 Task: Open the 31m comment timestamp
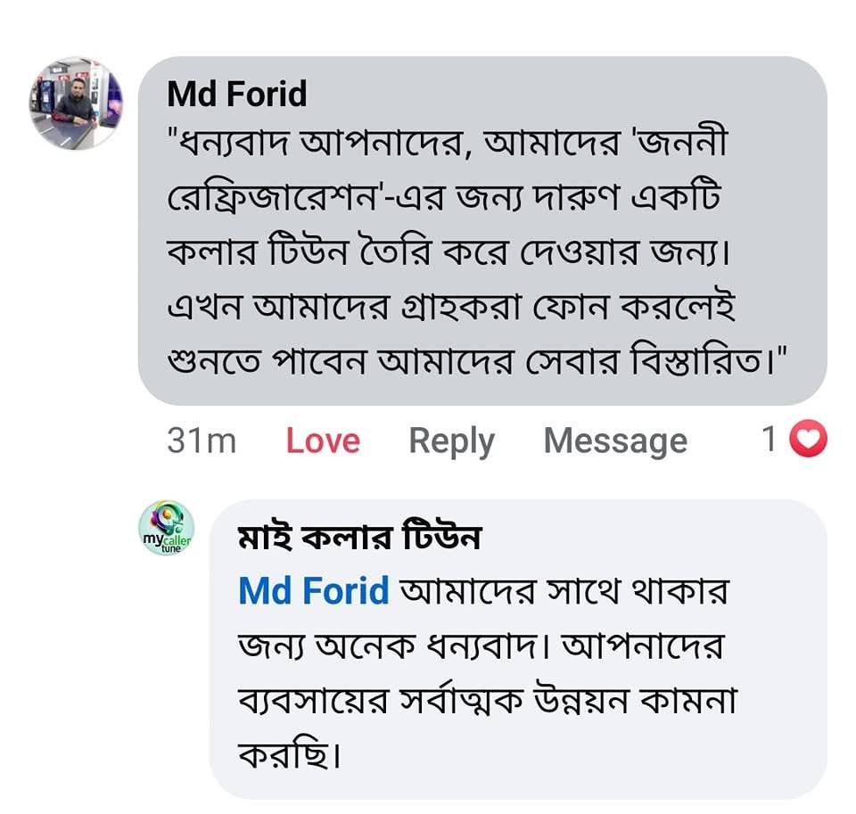coord(201,440)
